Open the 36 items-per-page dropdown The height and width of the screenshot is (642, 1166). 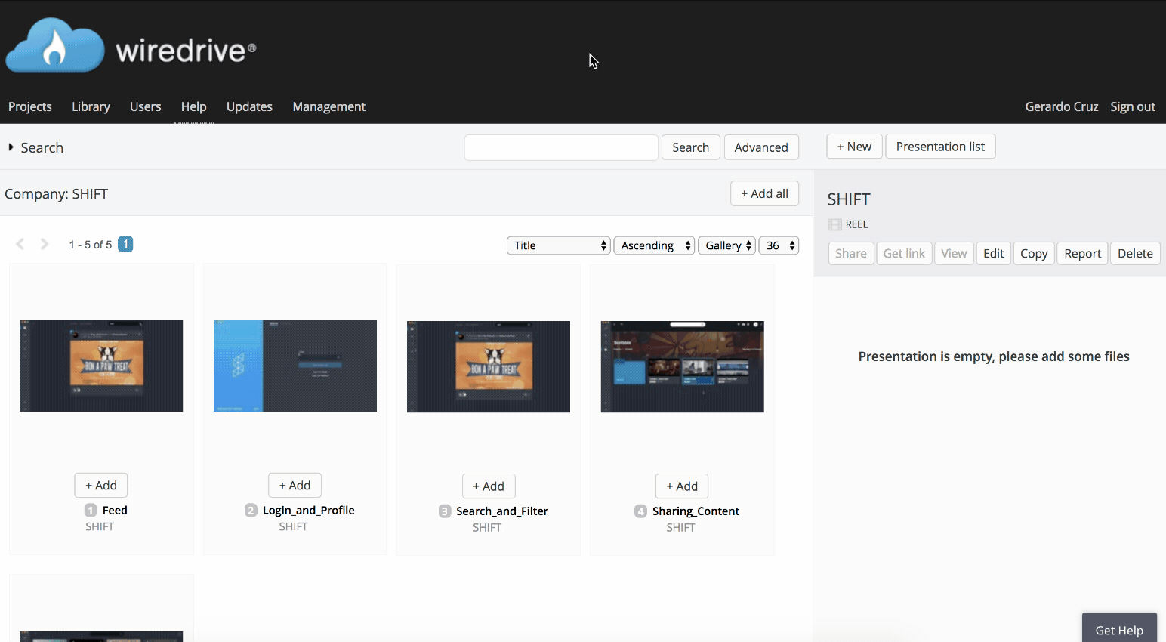[778, 245]
